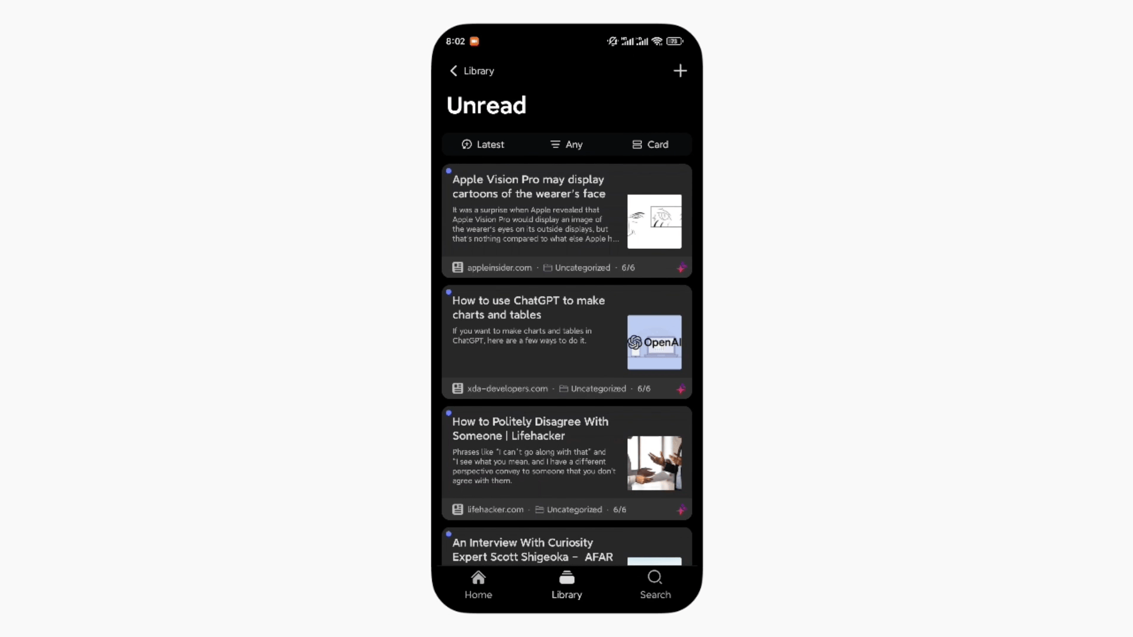The width and height of the screenshot is (1133, 637).
Task: Expand the Uncategorized folder on Apple article
Action: pyautogui.click(x=577, y=267)
